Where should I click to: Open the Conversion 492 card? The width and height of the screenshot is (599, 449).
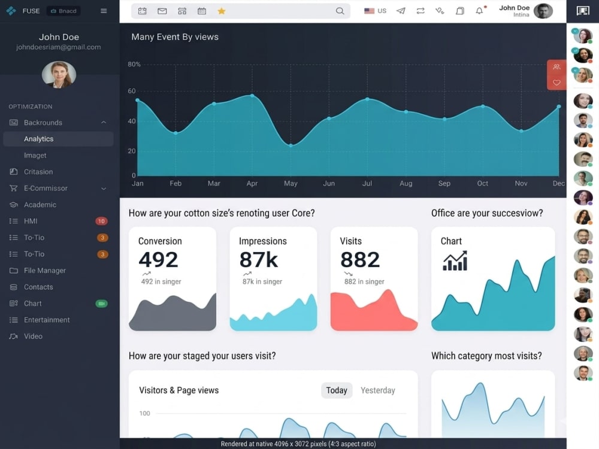pos(173,279)
